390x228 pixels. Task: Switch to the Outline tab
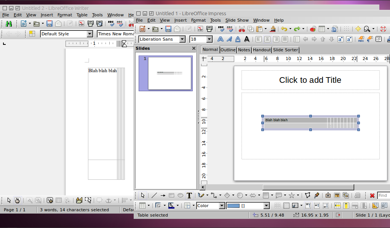(x=228, y=49)
